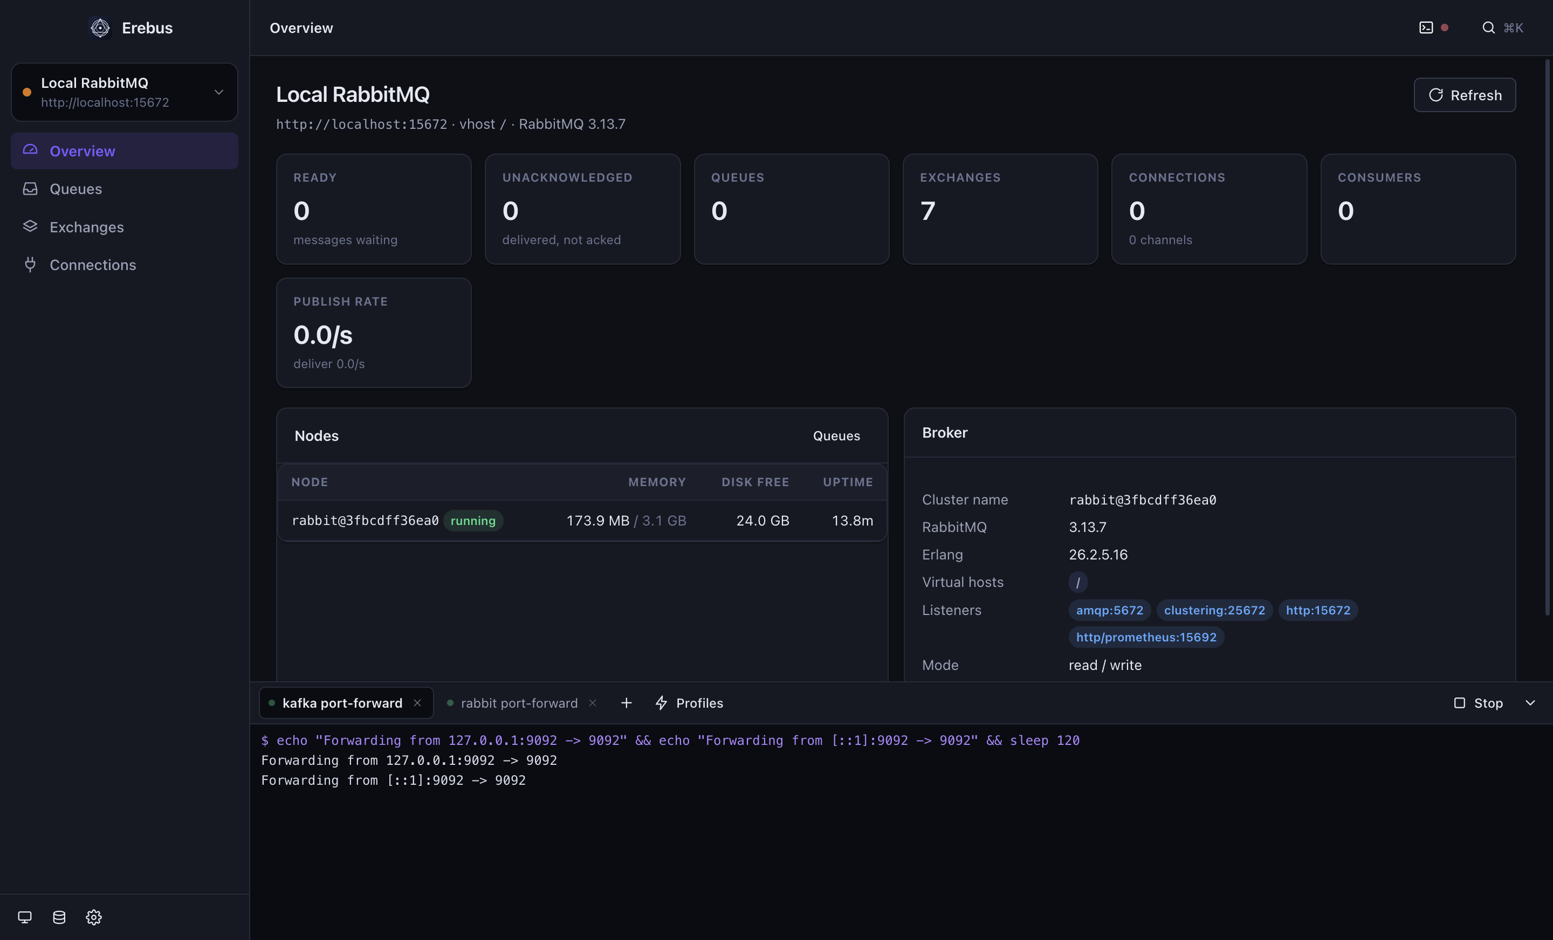Click the Refresh circular arrow icon
1553x940 pixels.
click(x=1436, y=95)
